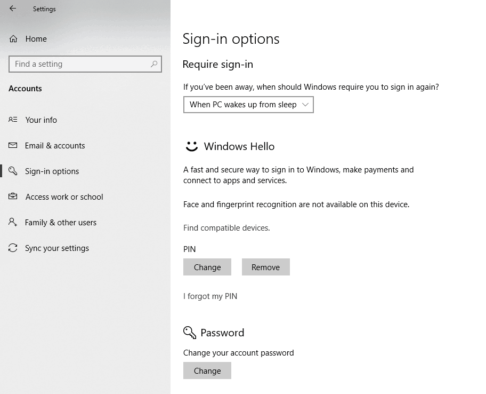Click the Windows Hello heading text

239,146
